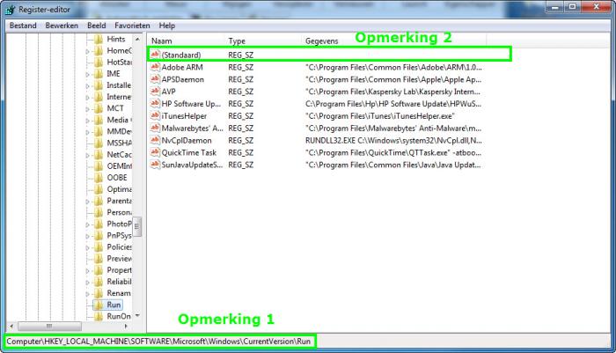Click the Preview folder icon

coord(99,258)
